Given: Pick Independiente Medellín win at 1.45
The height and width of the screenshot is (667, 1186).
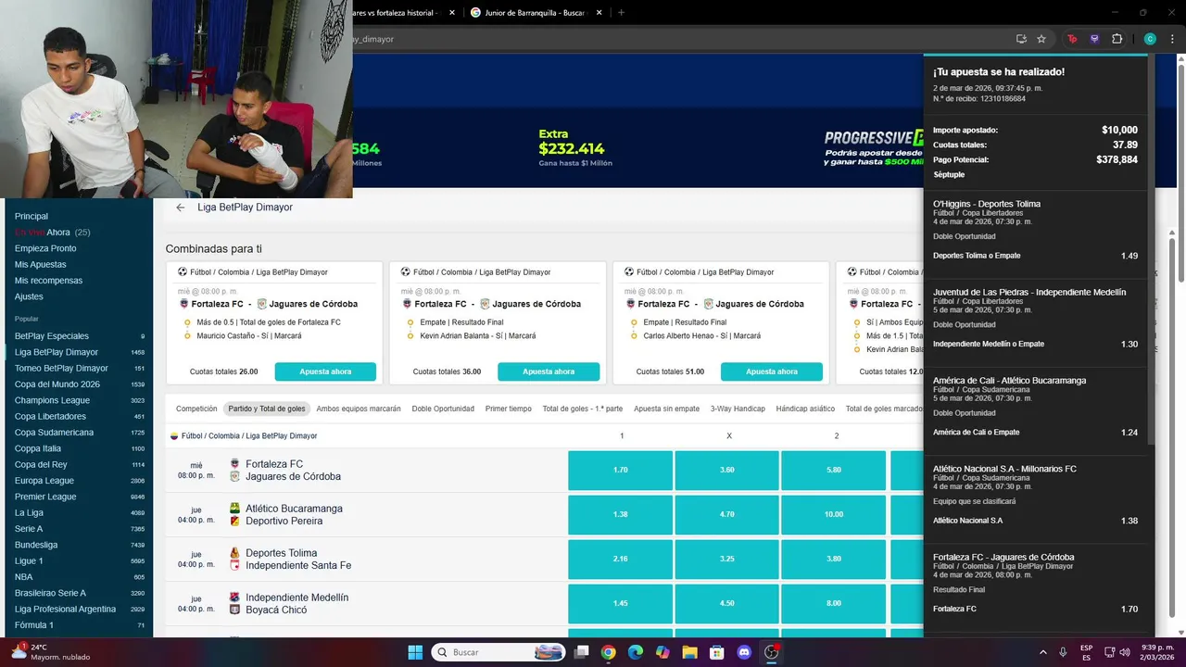Looking at the screenshot, I should 620,603.
